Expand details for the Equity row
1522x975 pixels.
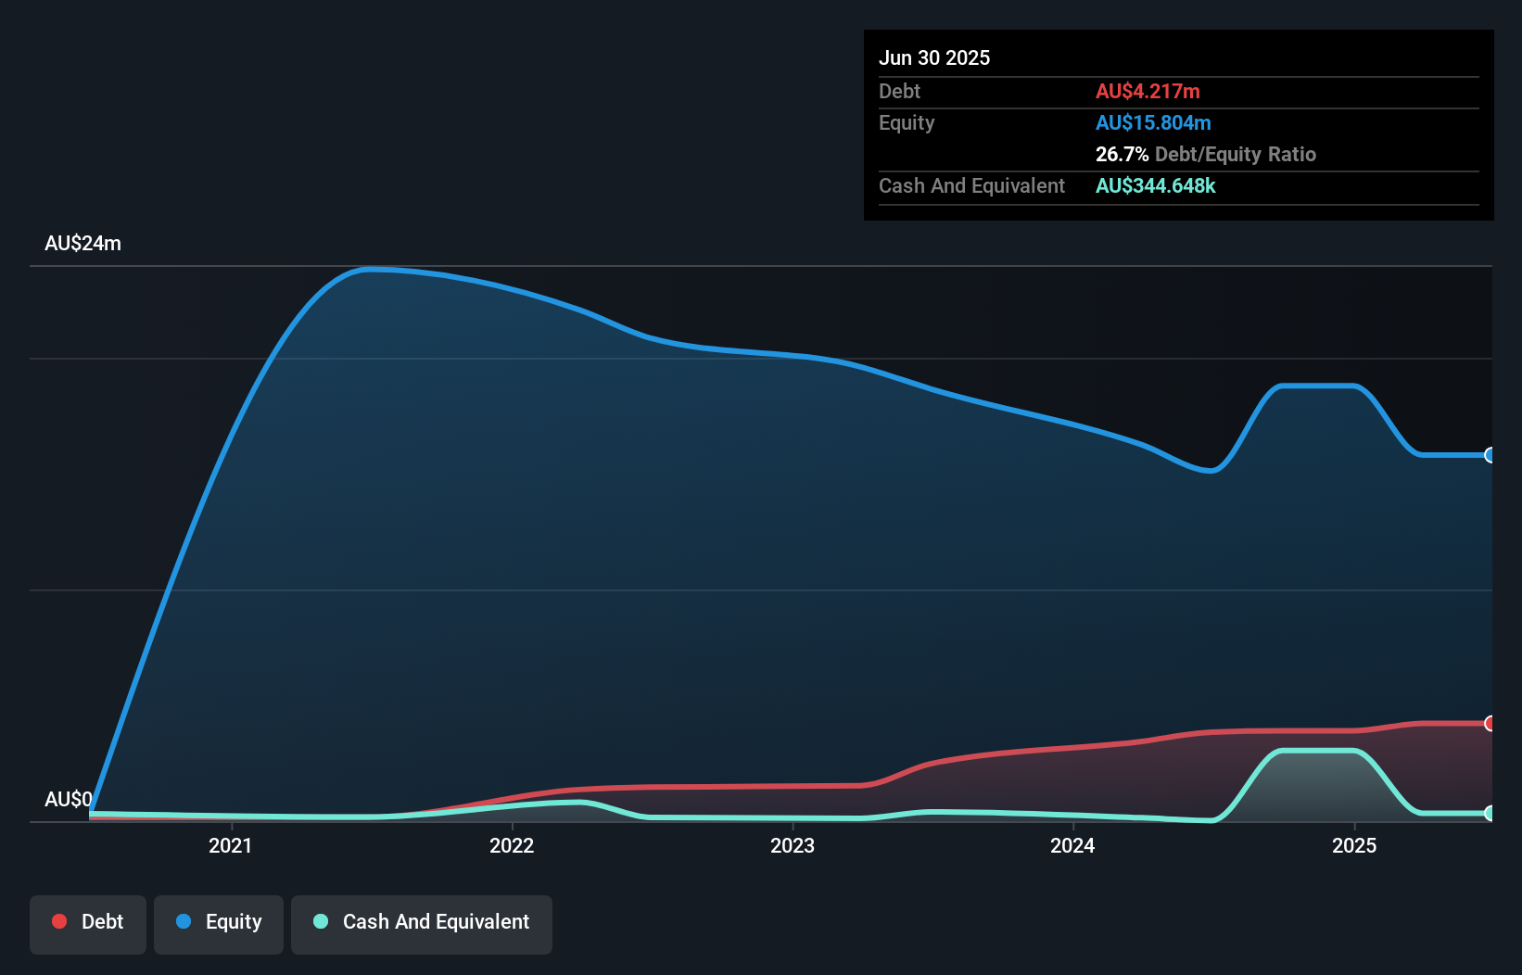pyautogui.click(x=906, y=122)
